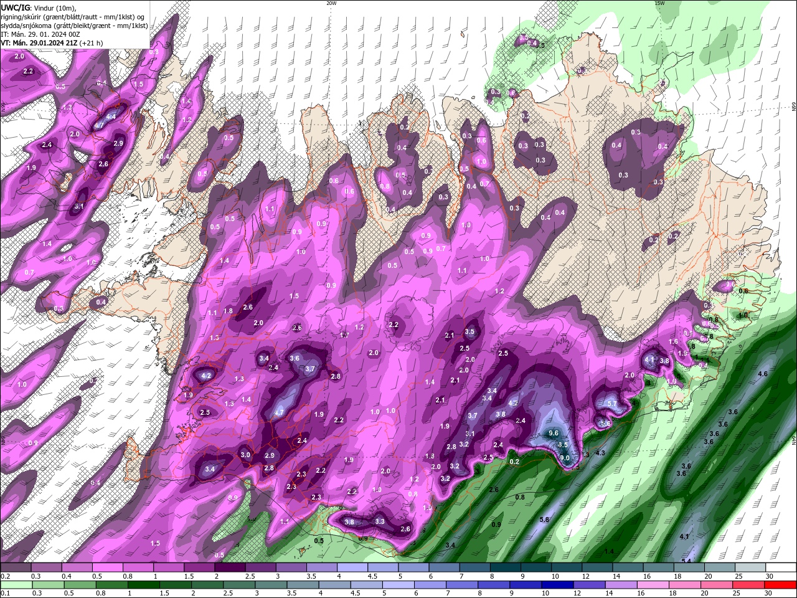
Task: Click the 5.7 precipitation value on the map
Action: (x=611, y=404)
